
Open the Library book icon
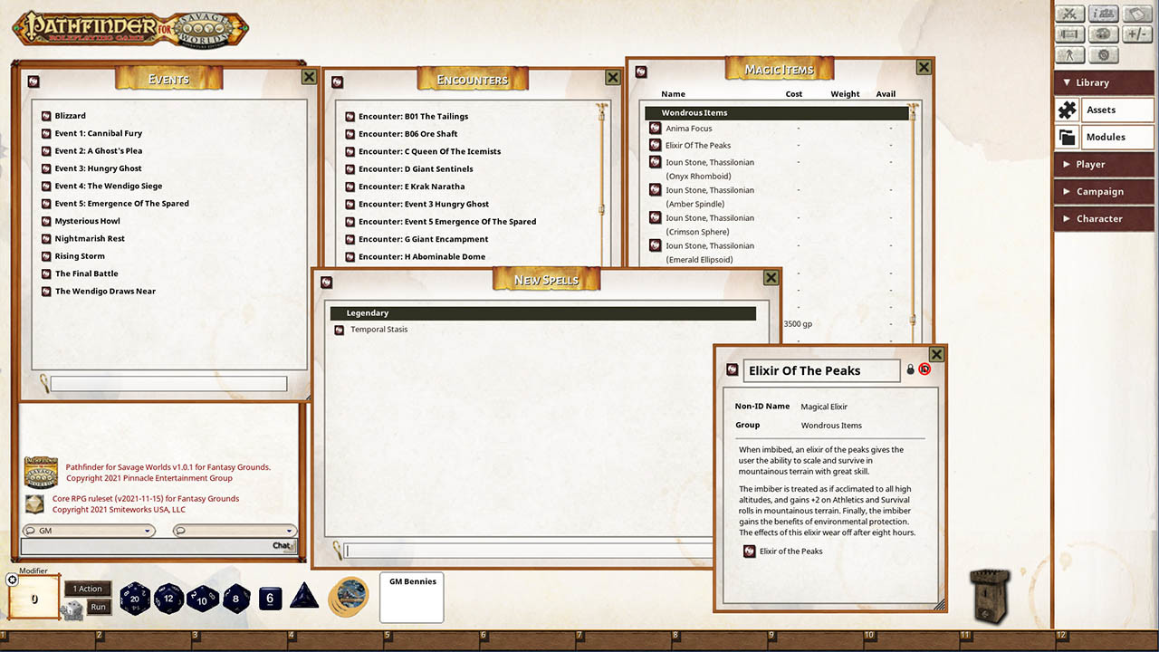[x=1136, y=14]
